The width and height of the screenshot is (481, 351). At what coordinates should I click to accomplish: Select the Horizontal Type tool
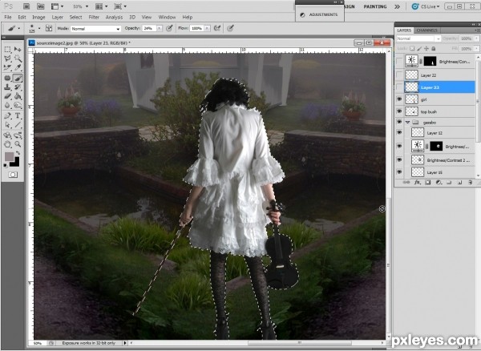(18, 116)
